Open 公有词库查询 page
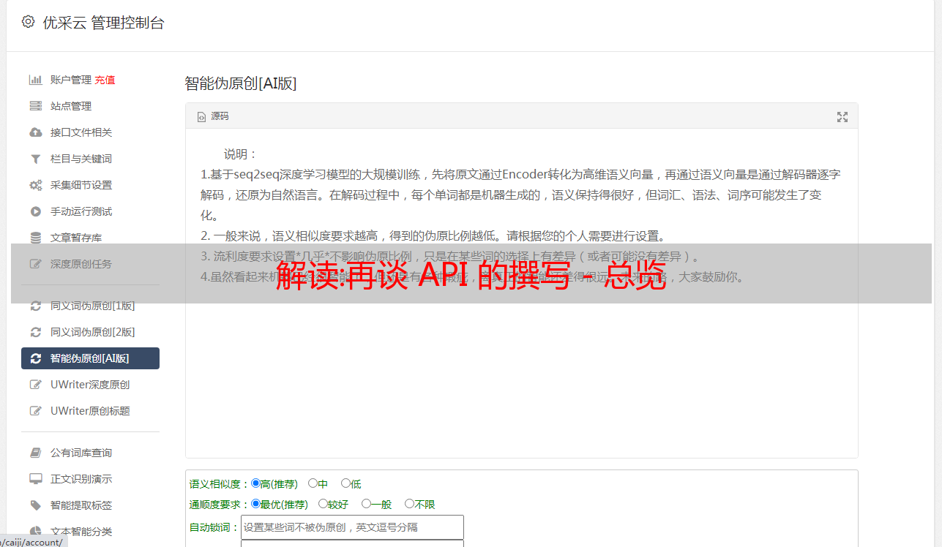The height and width of the screenshot is (547, 942). click(81, 453)
